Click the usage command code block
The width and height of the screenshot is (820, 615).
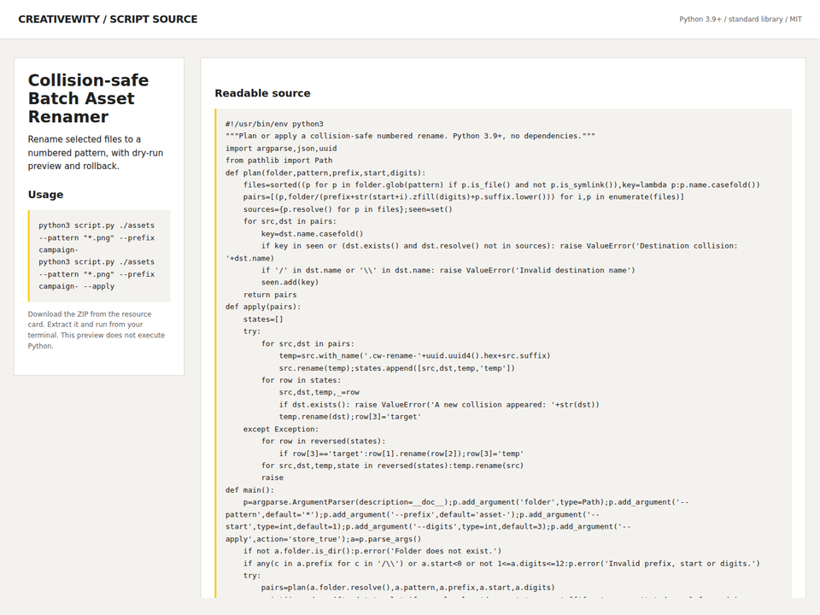coord(99,255)
